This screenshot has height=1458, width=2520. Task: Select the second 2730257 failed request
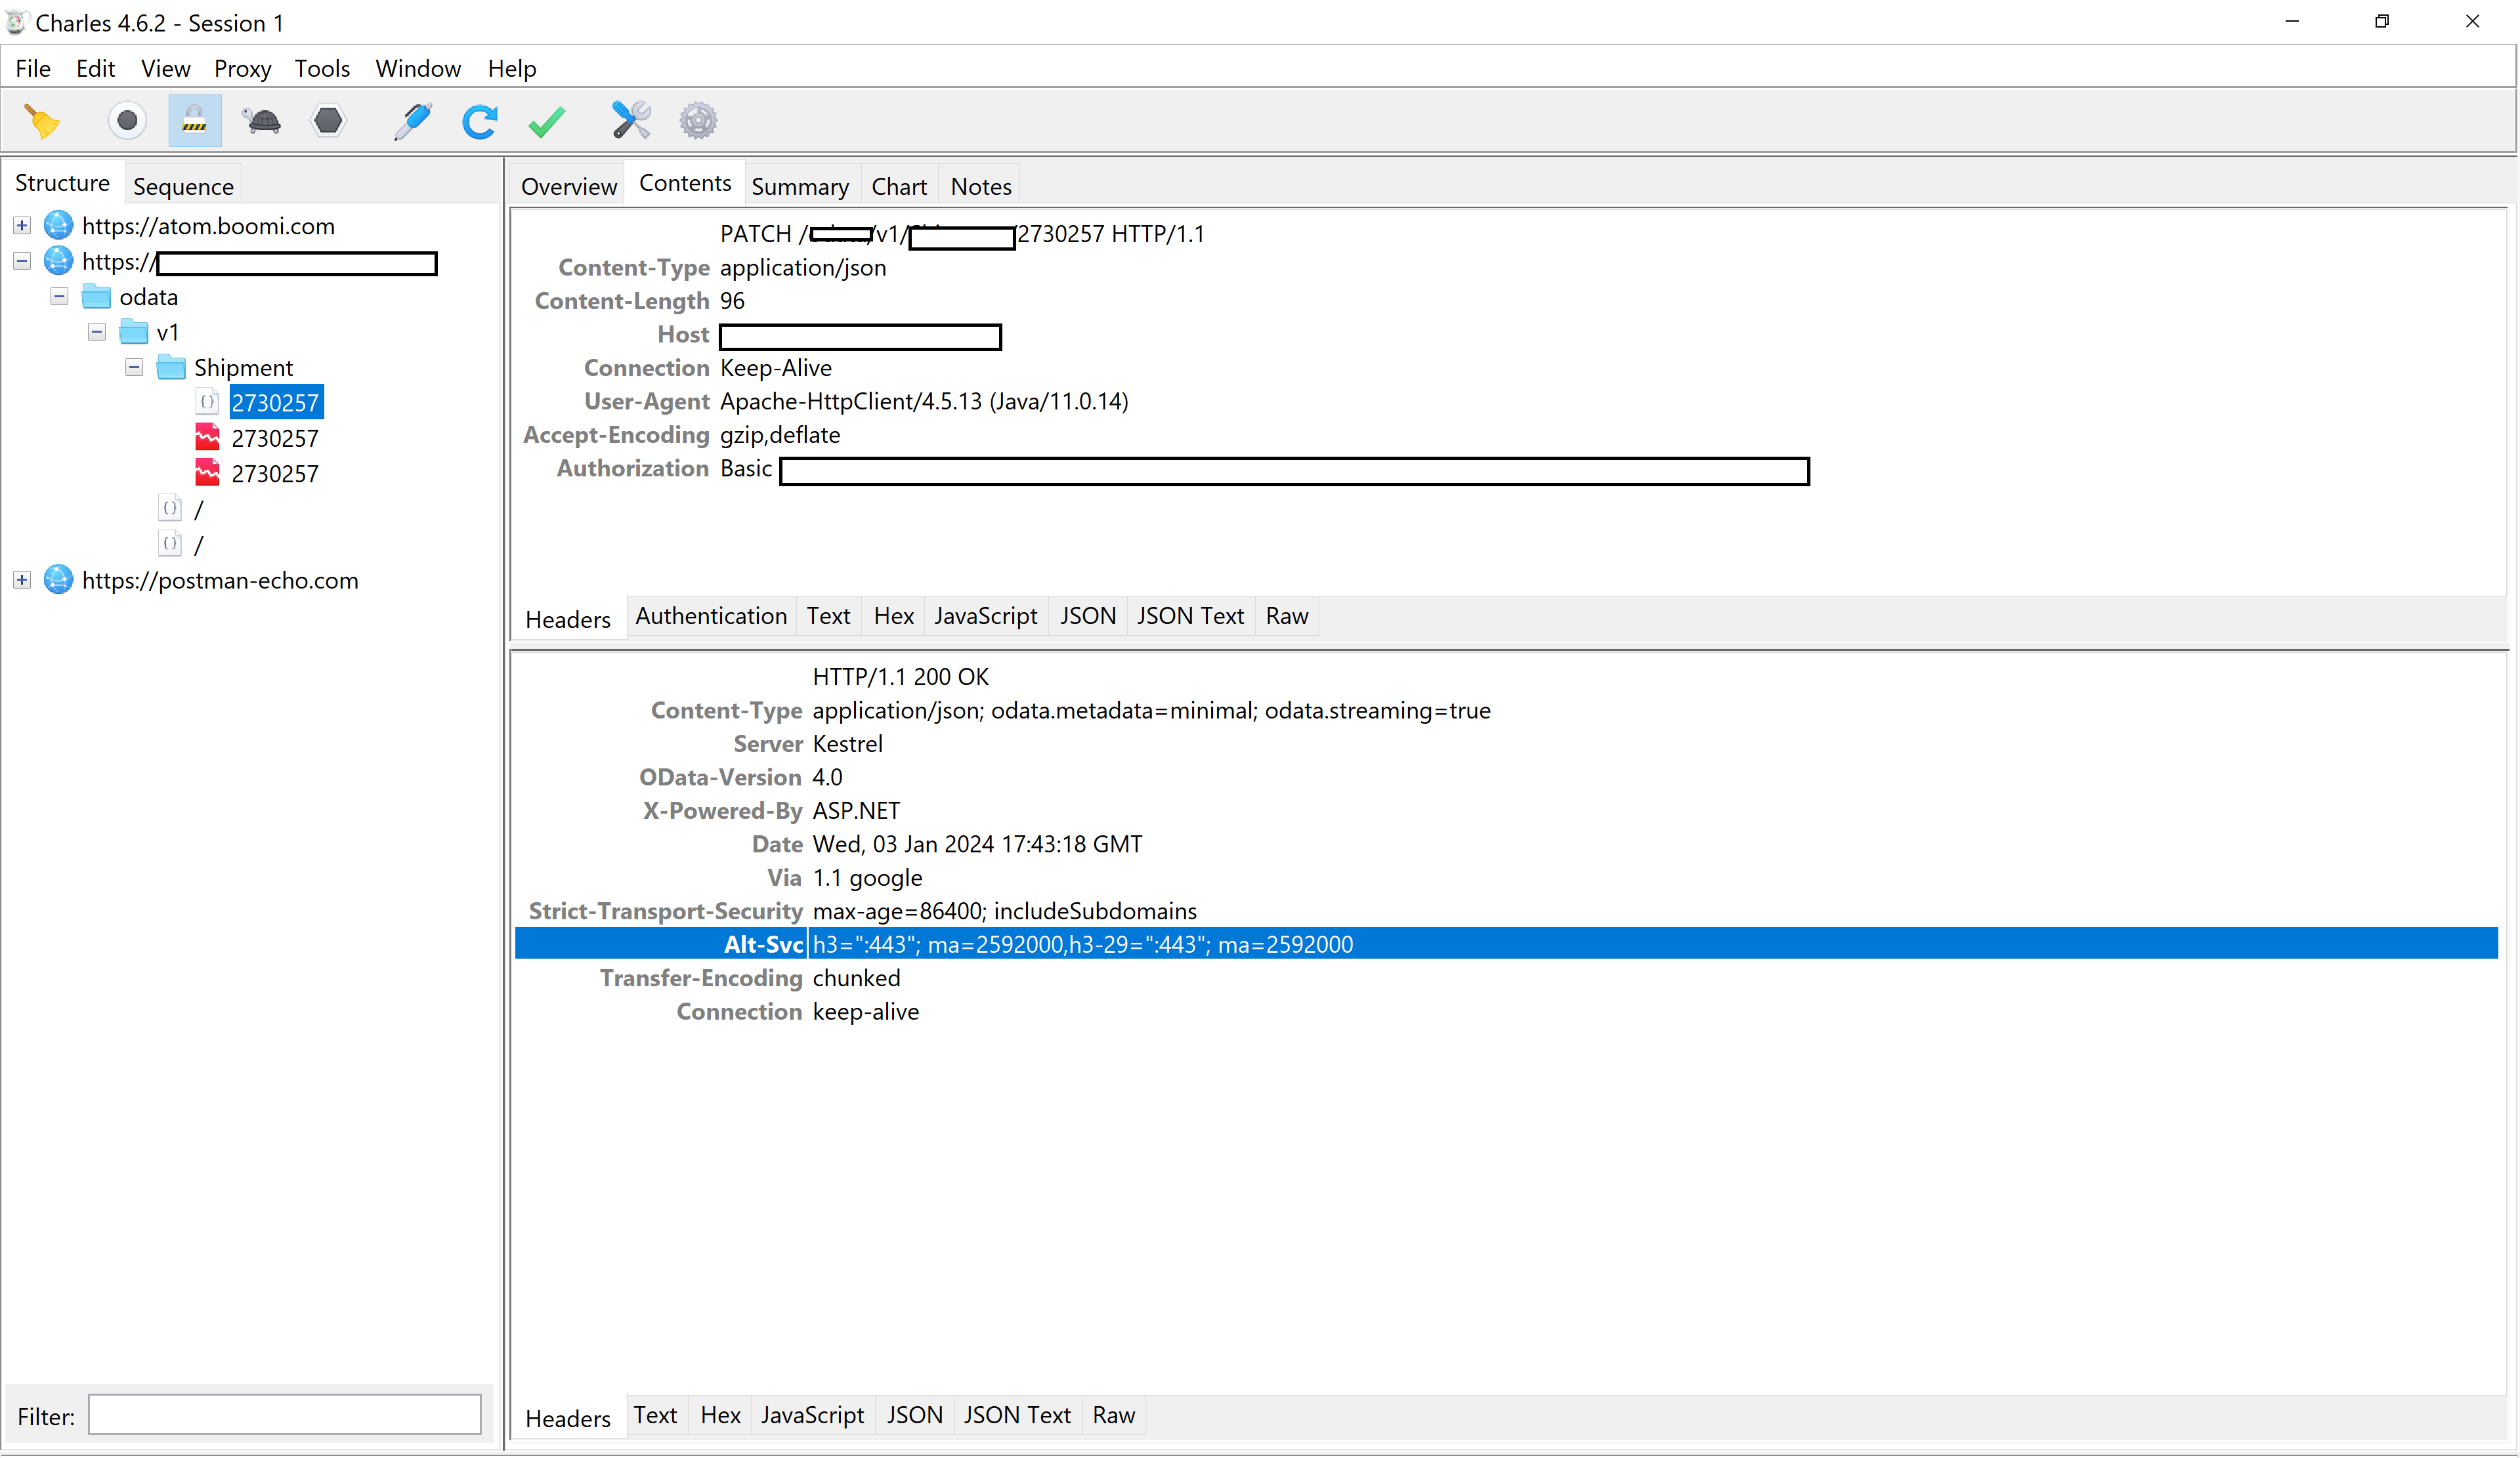click(x=275, y=439)
